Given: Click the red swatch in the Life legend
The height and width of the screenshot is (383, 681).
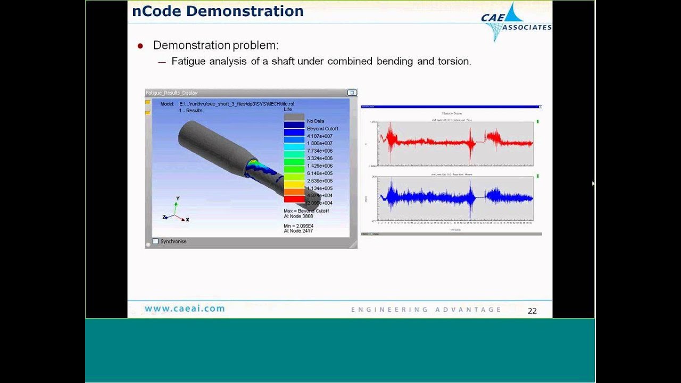Looking at the screenshot, I should (x=294, y=199).
